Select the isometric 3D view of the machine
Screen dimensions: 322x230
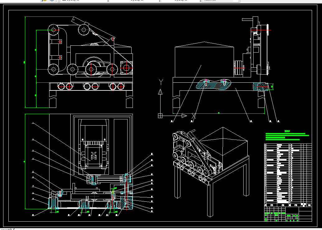[x=211, y=171]
